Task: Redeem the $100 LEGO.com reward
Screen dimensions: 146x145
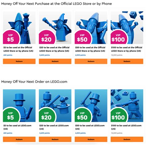Action: pos(127,139)
